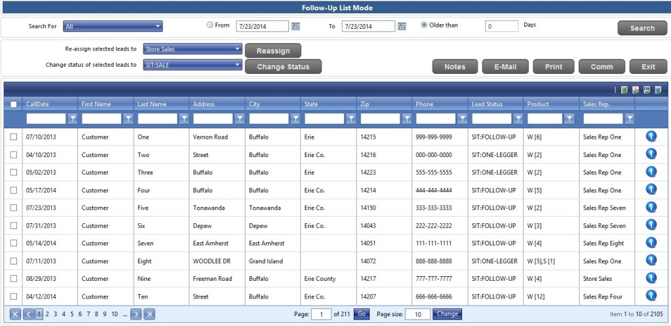
Task: Open info icon for Customer One row
Action: point(651,136)
